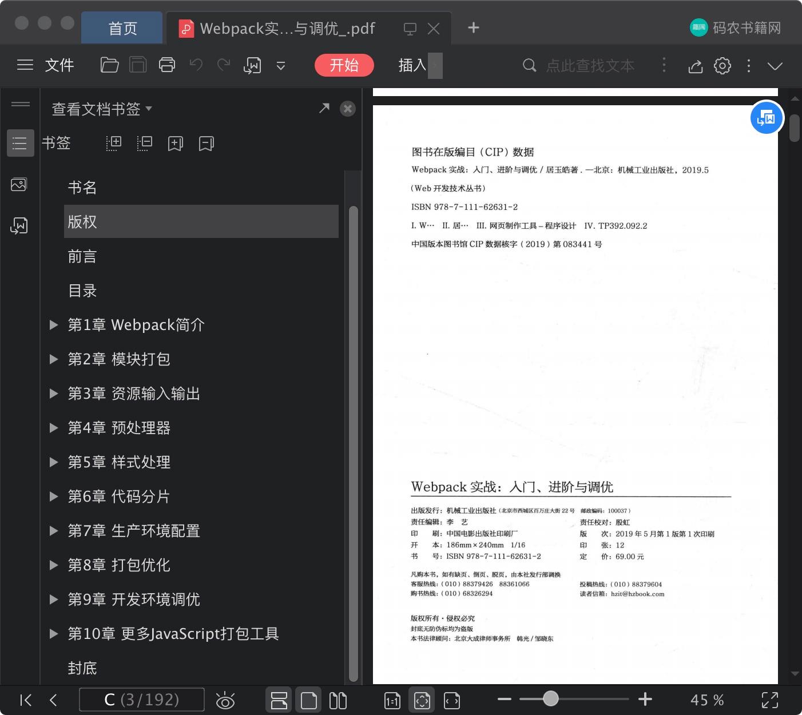This screenshot has height=715, width=802.
Task: Click the share export icon
Action: [695, 66]
